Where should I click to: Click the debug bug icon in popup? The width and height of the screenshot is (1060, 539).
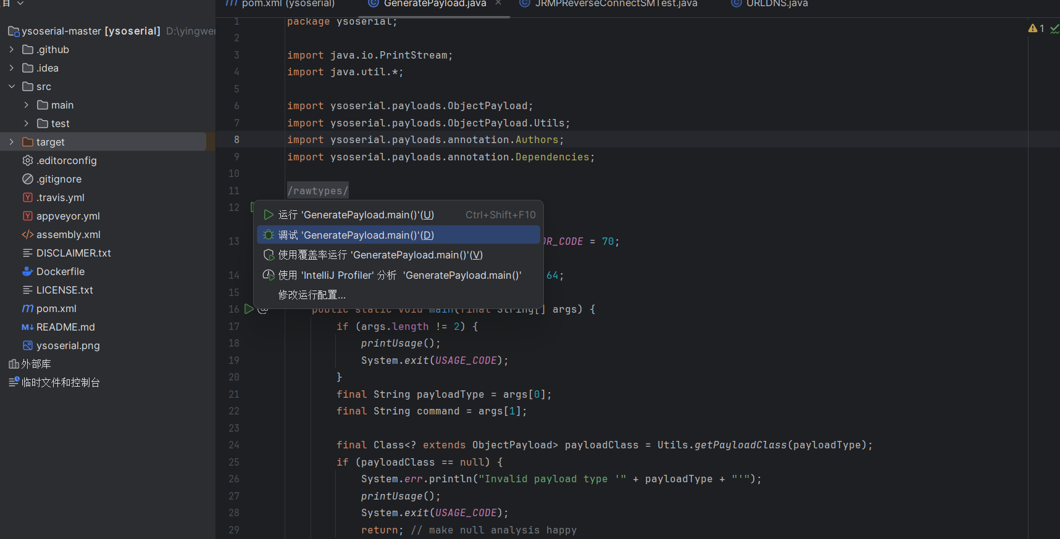[x=269, y=235]
